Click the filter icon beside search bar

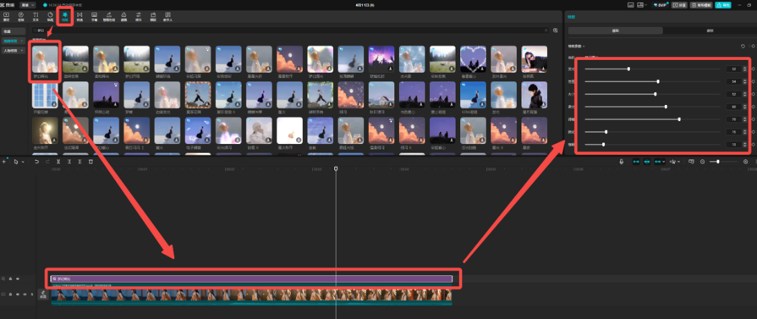tap(555, 30)
